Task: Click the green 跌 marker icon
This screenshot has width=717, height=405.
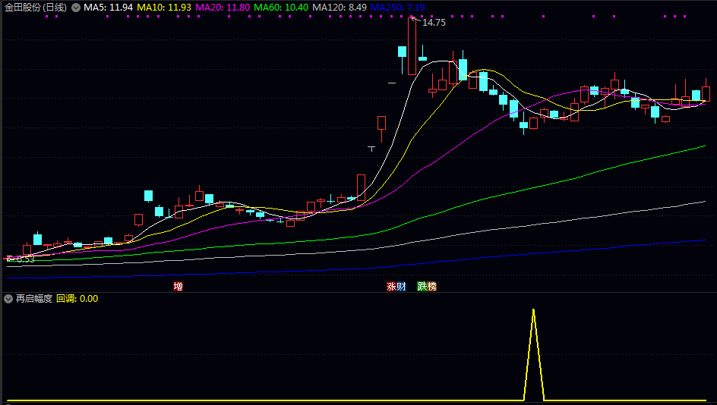Action: pos(422,287)
